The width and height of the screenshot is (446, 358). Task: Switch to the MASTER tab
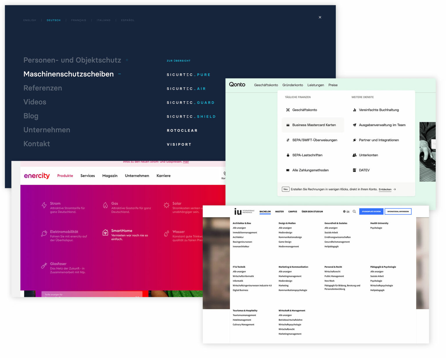(x=279, y=212)
